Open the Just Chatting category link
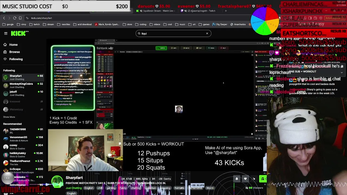Screen dimensions: 347x195 click(73, 188)
